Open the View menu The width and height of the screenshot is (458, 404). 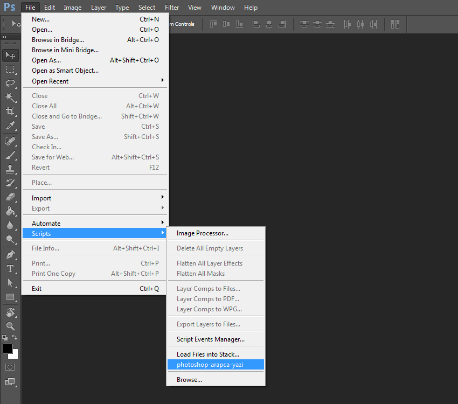[x=195, y=8]
